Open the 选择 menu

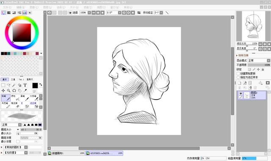pyautogui.click(x=61, y=7)
